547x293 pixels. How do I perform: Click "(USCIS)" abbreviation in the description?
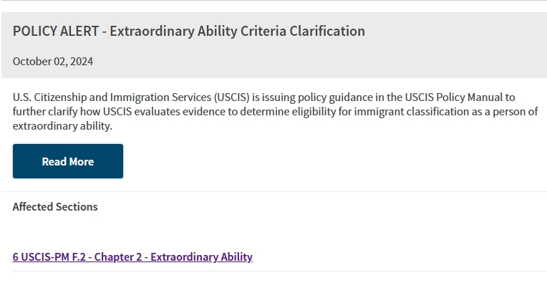232,97
